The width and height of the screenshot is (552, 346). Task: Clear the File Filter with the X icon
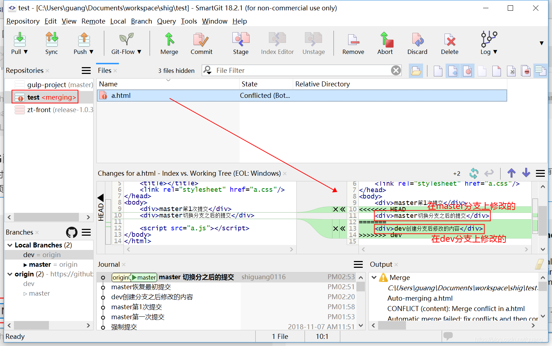(x=396, y=70)
